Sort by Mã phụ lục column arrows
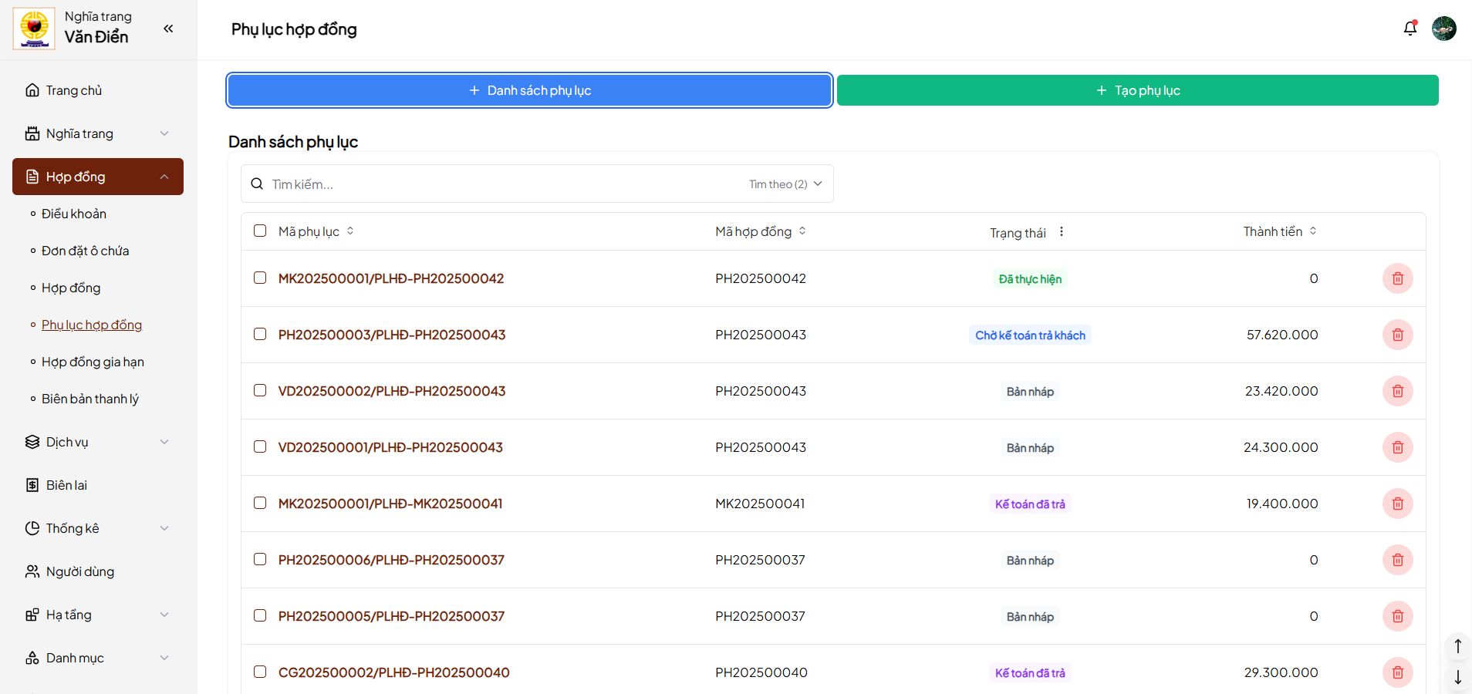The height and width of the screenshot is (694, 1472). [x=350, y=231]
